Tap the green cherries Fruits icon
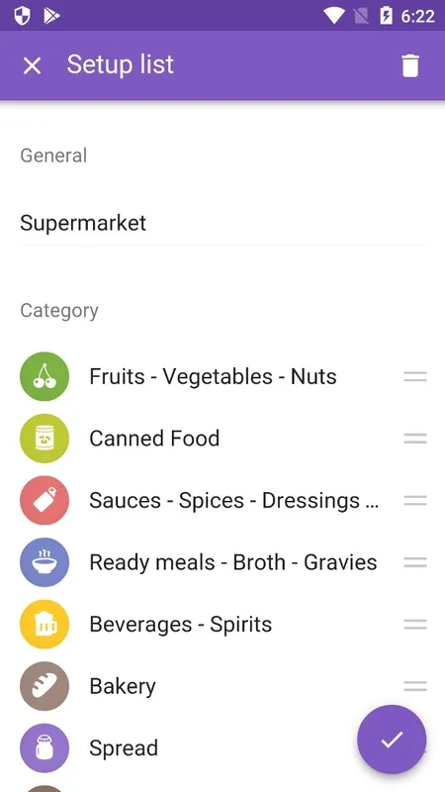Image resolution: width=445 pixels, height=792 pixels. tap(44, 376)
